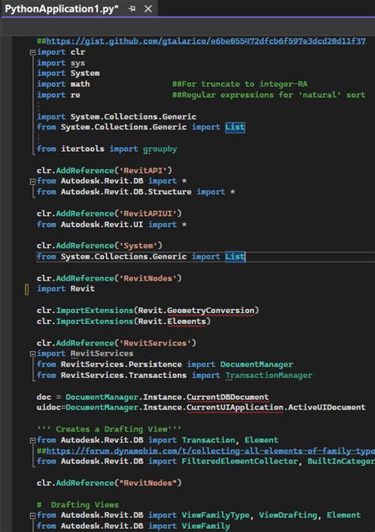375x532 pixels.
Task: Place cursor on 'import sys' line
Action: [x=61, y=62]
